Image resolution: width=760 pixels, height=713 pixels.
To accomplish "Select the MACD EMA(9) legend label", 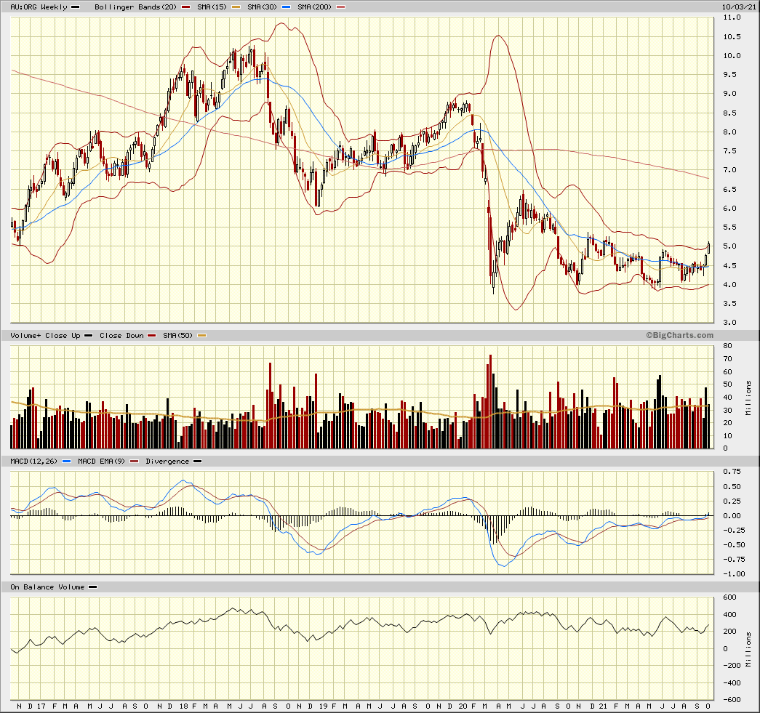I will pyautogui.click(x=101, y=461).
